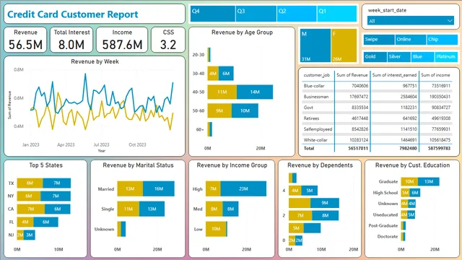Click the 11M yellow bar for age 40-50
The height and width of the screenshot is (260, 462).
coord(222,92)
